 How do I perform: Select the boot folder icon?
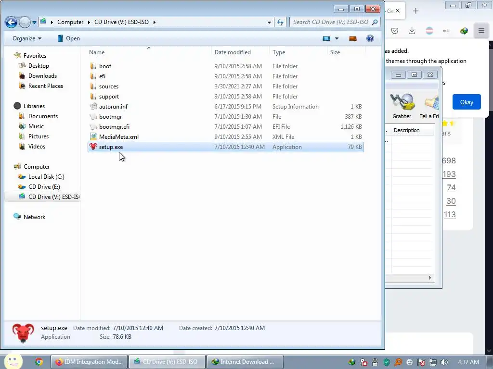click(93, 66)
